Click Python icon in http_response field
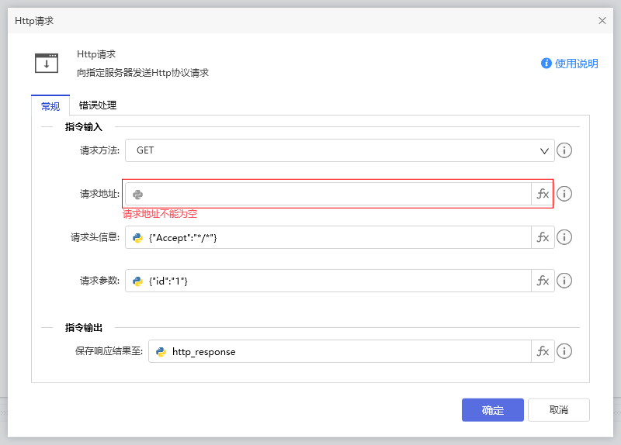 tap(161, 351)
